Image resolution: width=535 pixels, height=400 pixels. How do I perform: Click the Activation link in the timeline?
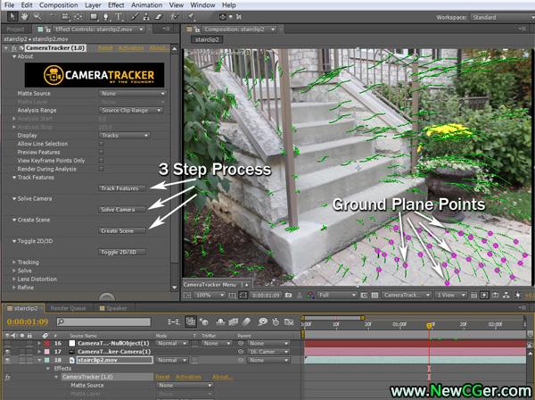point(188,377)
